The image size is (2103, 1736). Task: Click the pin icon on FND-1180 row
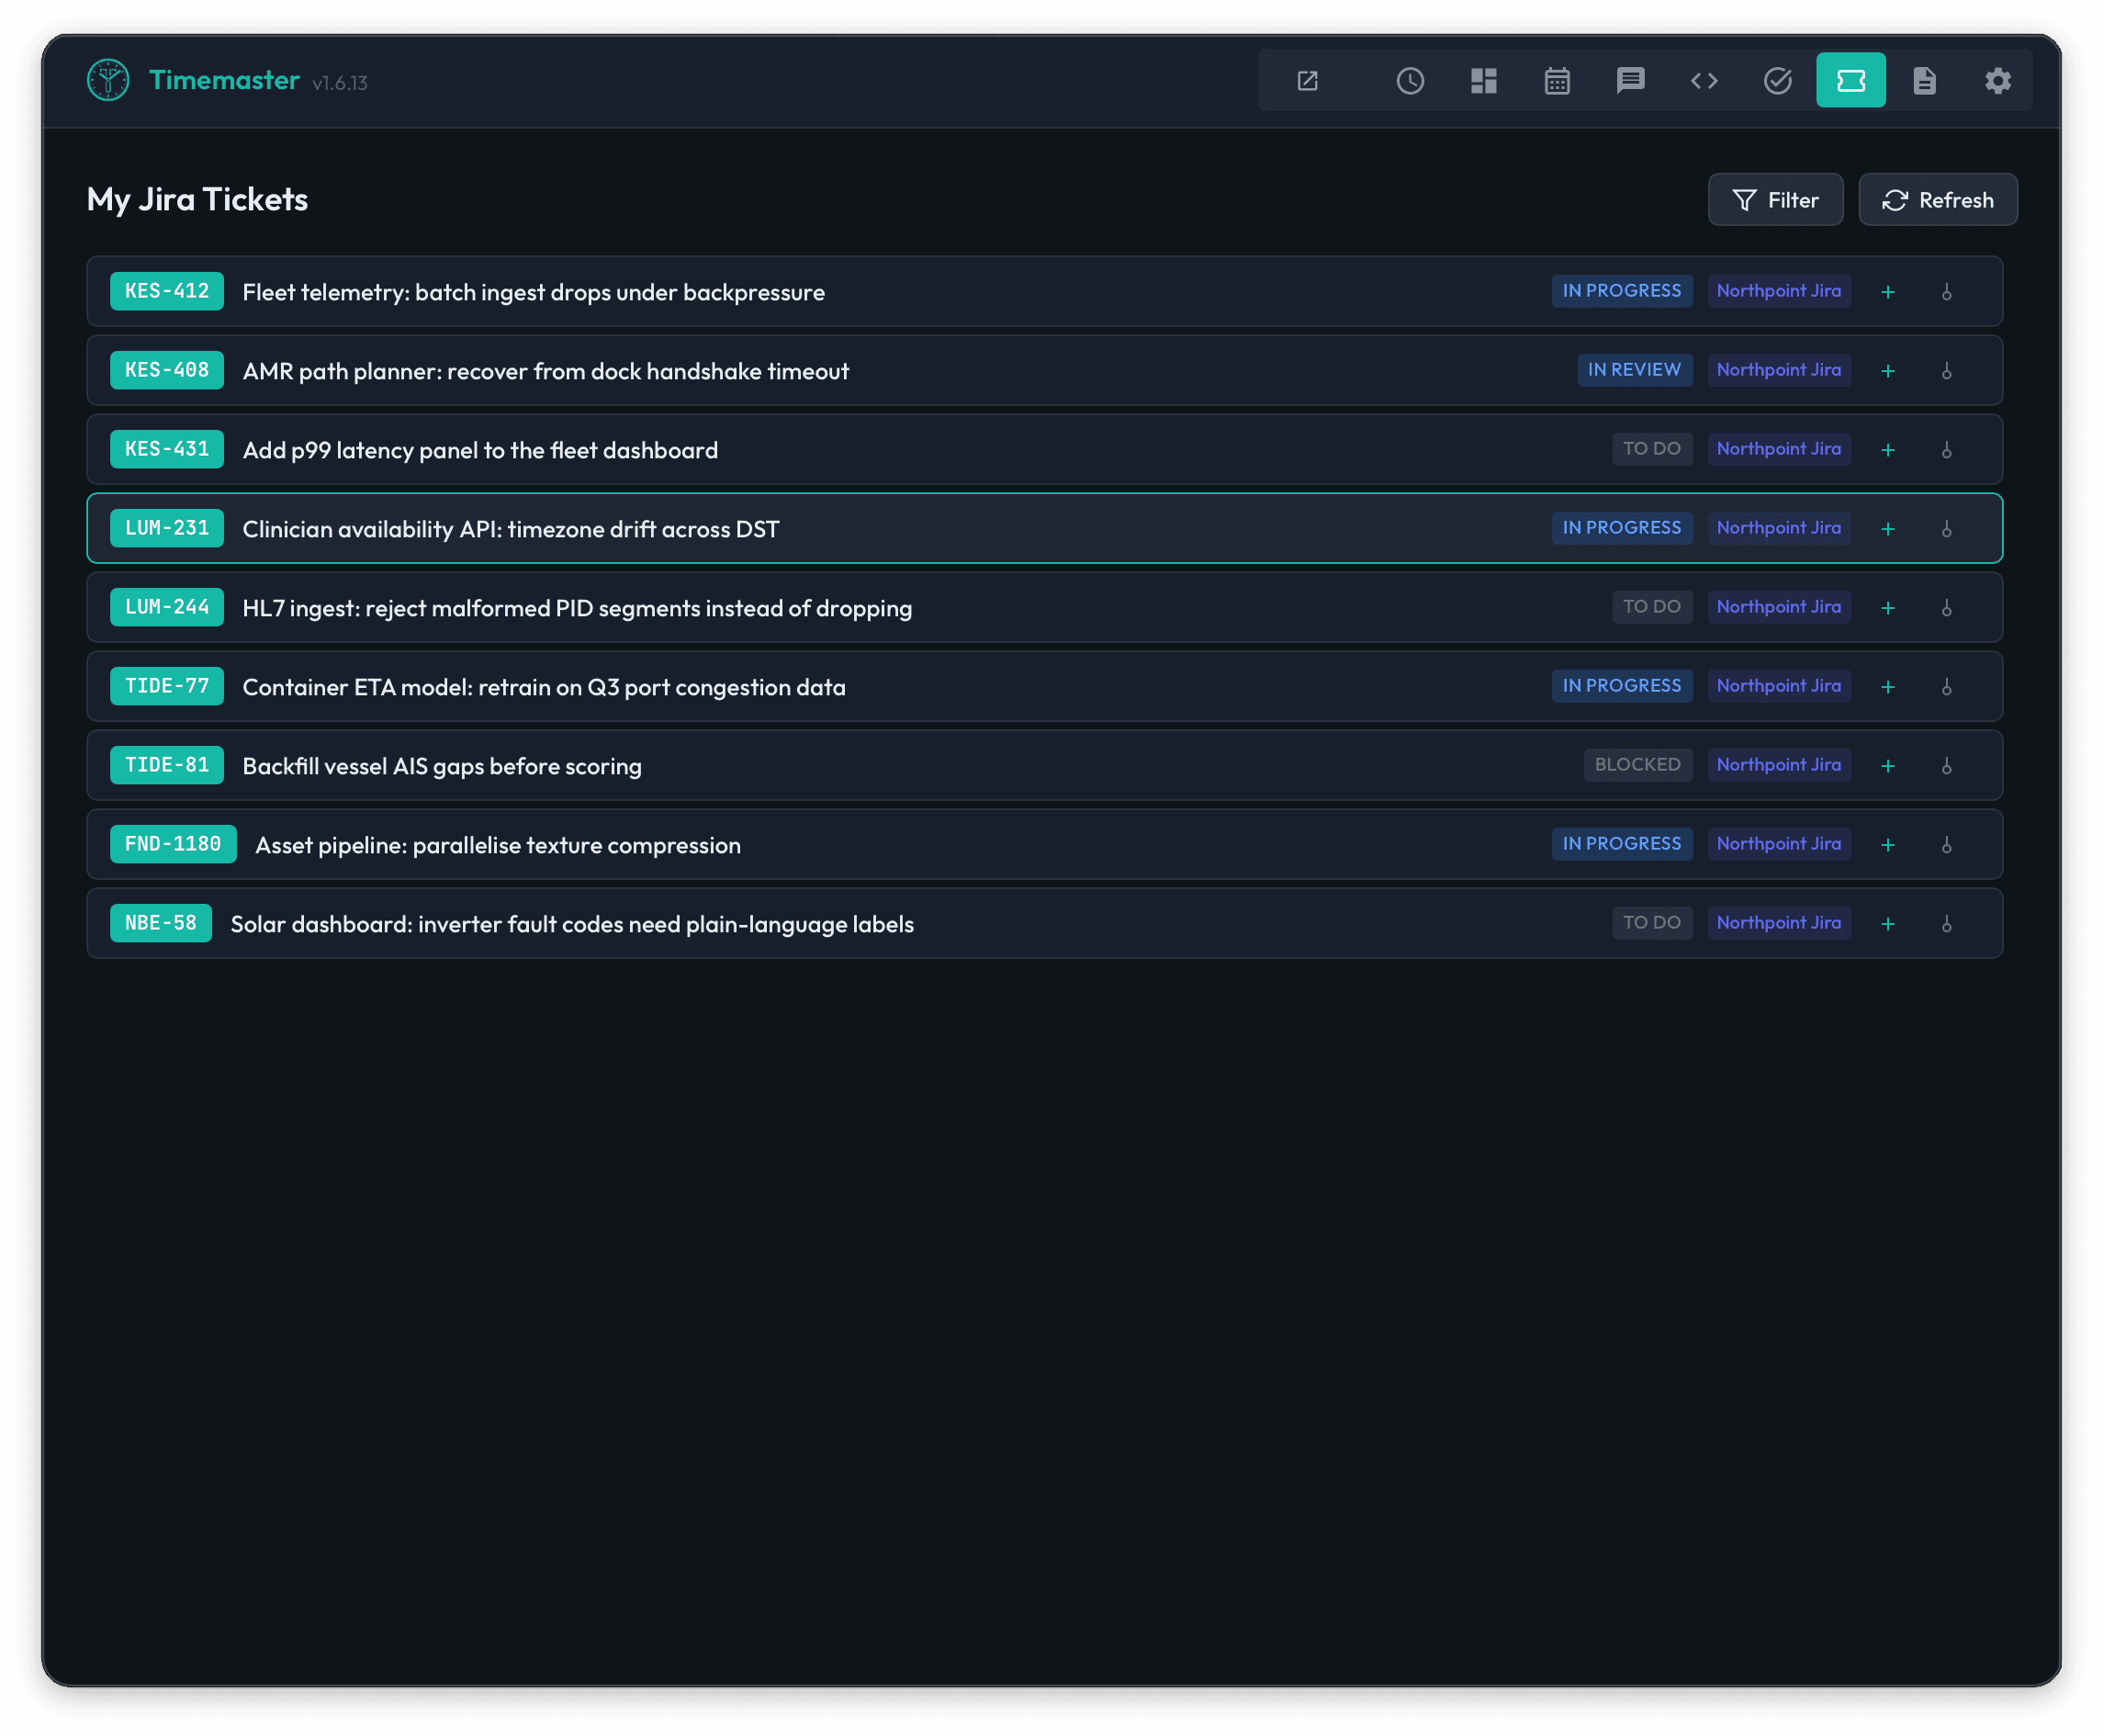point(1947,845)
